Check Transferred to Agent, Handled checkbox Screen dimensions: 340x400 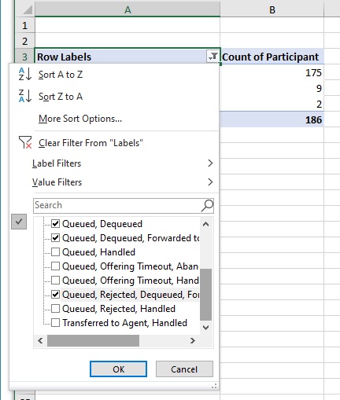[55, 323]
